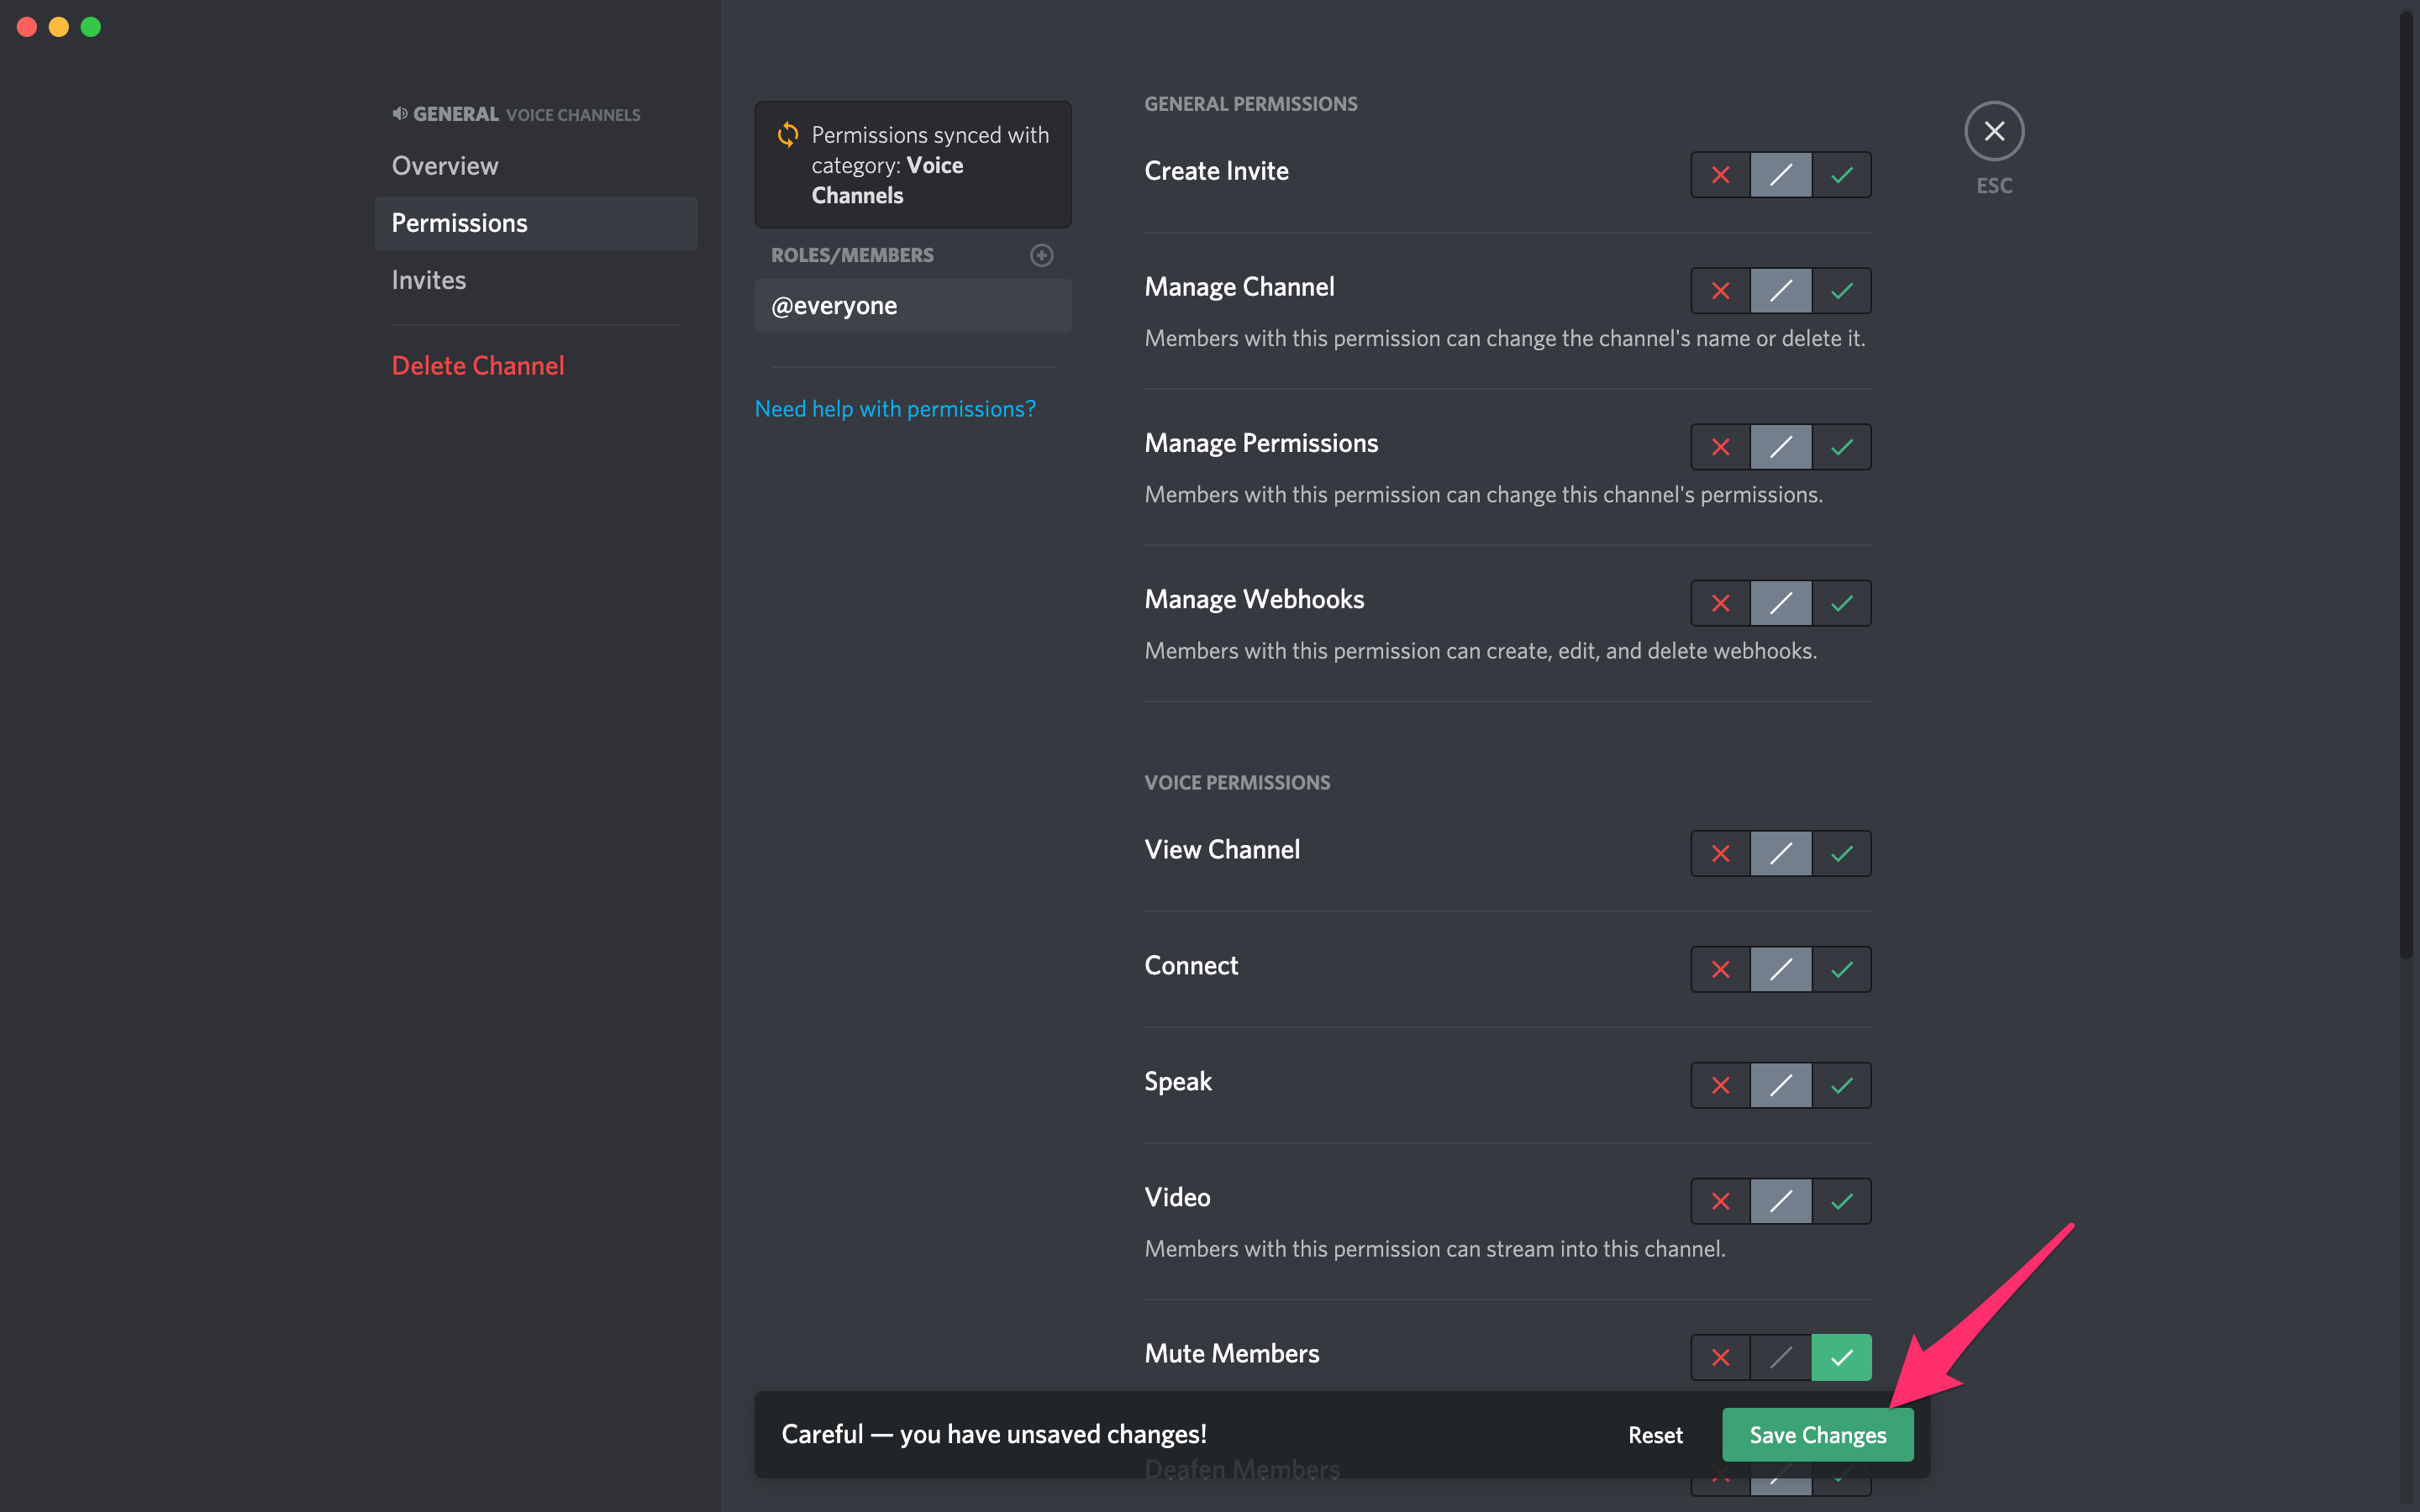Click the Reset button for unsaved changes
The width and height of the screenshot is (2420, 1512).
[1654, 1434]
